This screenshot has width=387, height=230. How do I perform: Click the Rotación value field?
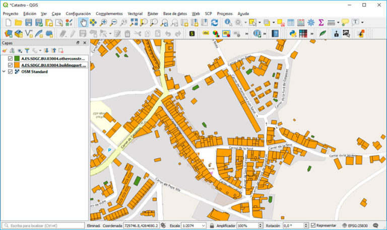tap(293, 225)
